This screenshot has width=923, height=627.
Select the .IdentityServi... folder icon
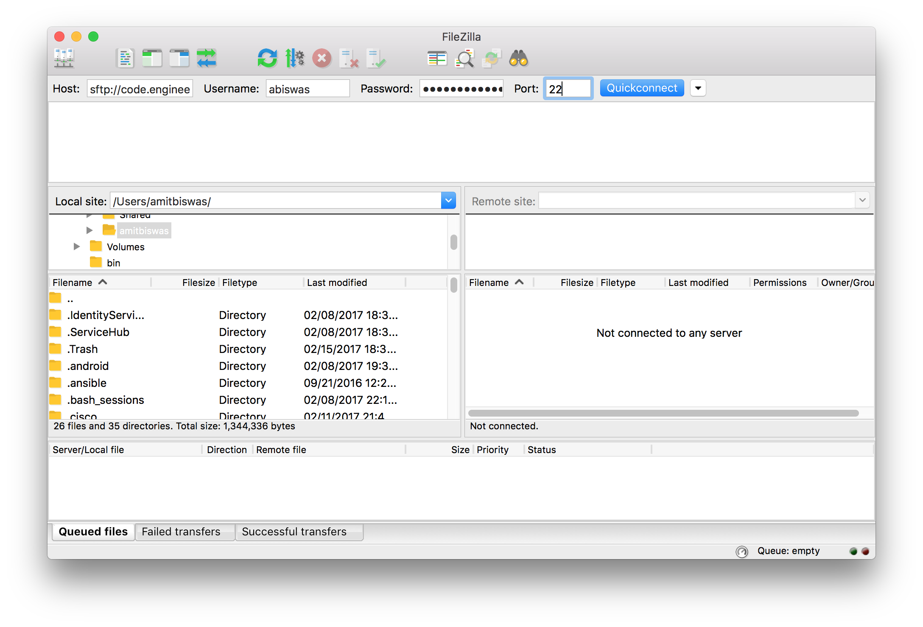[55, 315]
